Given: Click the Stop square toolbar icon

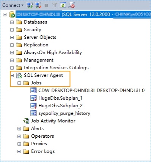Looking at the screenshot, I should (x=46, y=5).
